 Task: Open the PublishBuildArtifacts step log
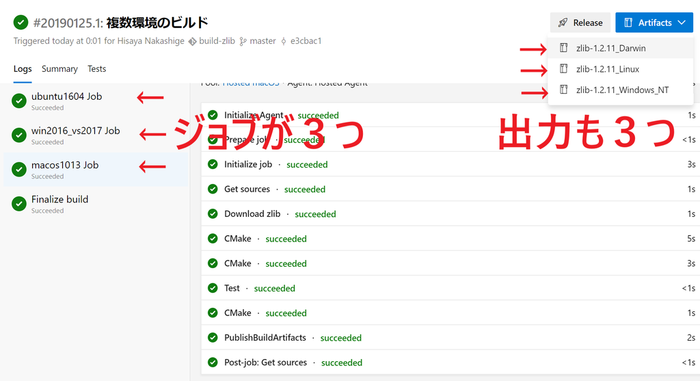click(x=450, y=338)
